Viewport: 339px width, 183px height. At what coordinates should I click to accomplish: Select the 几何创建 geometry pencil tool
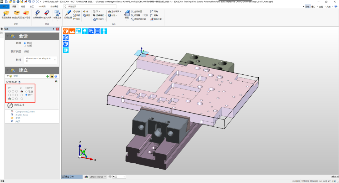pyautogui.click(x=68, y=14)
